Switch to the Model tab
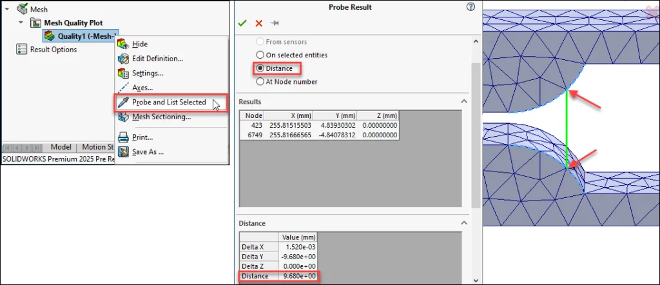Viewport: 660px width, 285px height. tap(61, 147)
